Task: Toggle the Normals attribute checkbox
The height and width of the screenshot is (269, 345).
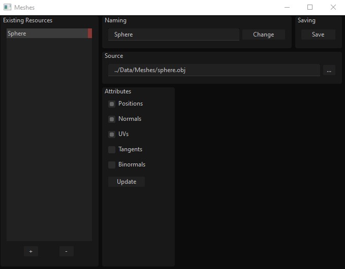Action: pyautogui.click(x=112, y=119)
